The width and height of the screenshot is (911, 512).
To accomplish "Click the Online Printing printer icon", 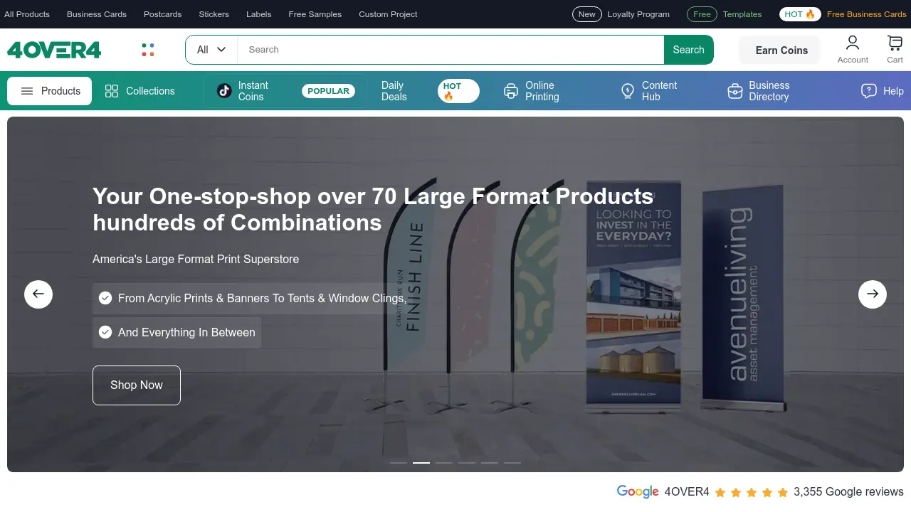I will pos(511,91).
